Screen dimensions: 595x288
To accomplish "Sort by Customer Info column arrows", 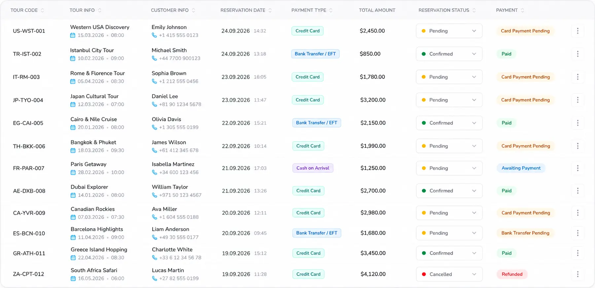I will click(x=193, y=10).
